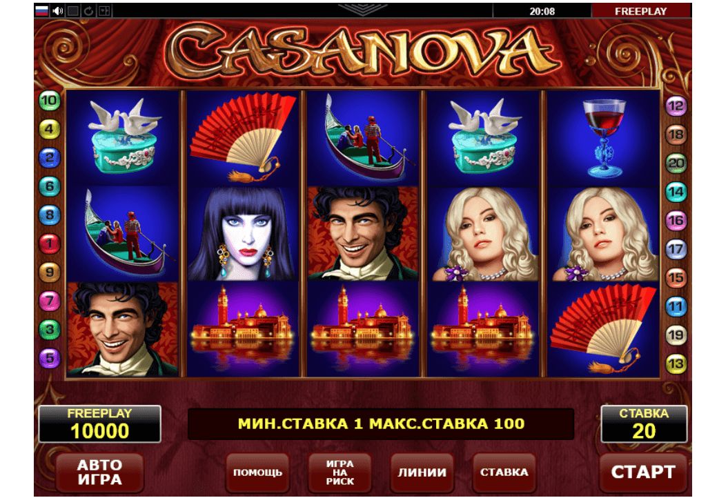Toggle the АВТО ИГРА autoplay button
The height and width of the screenshot is (498, 728).
[100, 472]
